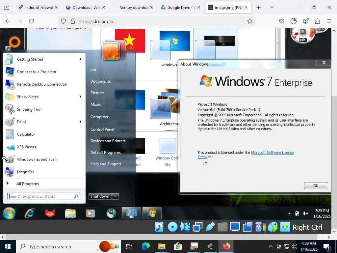Click the Type here to search box

pyautogui.click(x=68, y=246)
